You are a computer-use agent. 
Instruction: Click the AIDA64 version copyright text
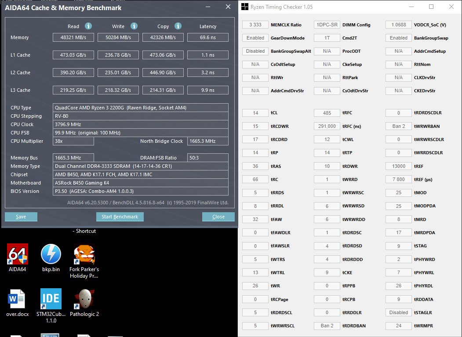(148, 203)
